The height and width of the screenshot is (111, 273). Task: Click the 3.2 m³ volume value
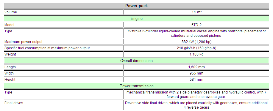[196, 12]
